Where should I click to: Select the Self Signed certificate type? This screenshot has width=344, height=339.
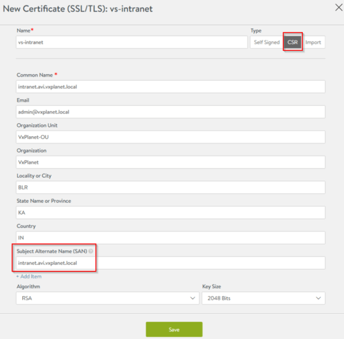pyautogui.click(x=266, y=42)
